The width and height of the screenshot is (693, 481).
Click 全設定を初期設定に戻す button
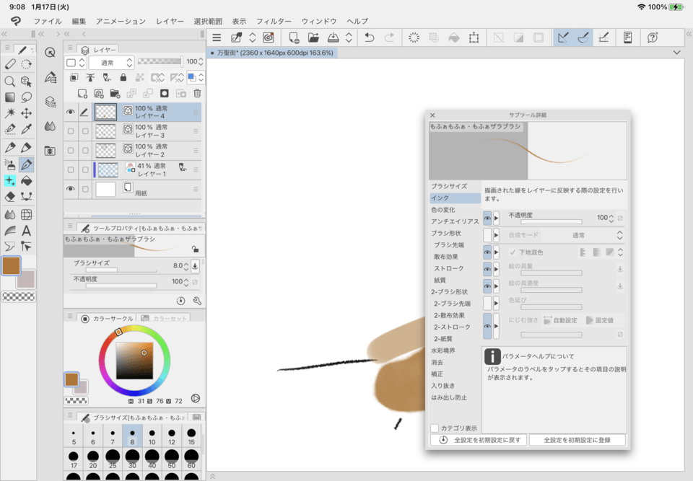[479, 440]
